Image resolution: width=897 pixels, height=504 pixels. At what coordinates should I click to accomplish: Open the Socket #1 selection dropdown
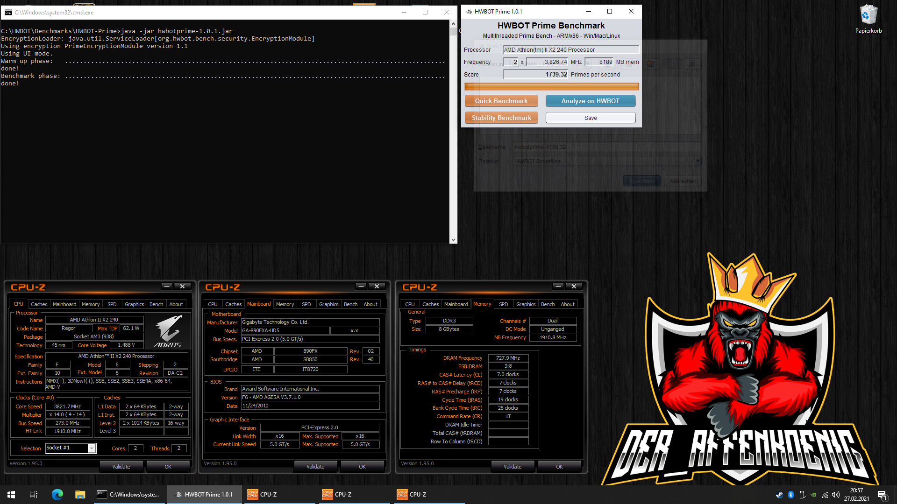pyautogui.click(x=92, y=448)
